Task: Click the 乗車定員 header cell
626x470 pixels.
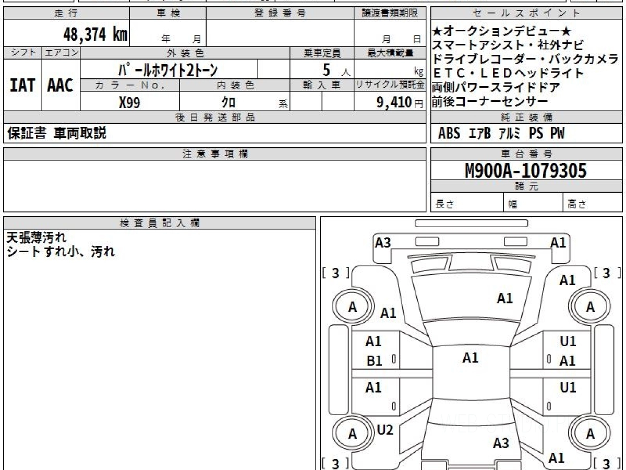Action: coord(322,53)
